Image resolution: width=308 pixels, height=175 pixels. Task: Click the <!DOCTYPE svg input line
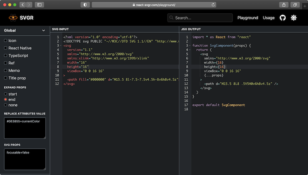coord(121,41)
